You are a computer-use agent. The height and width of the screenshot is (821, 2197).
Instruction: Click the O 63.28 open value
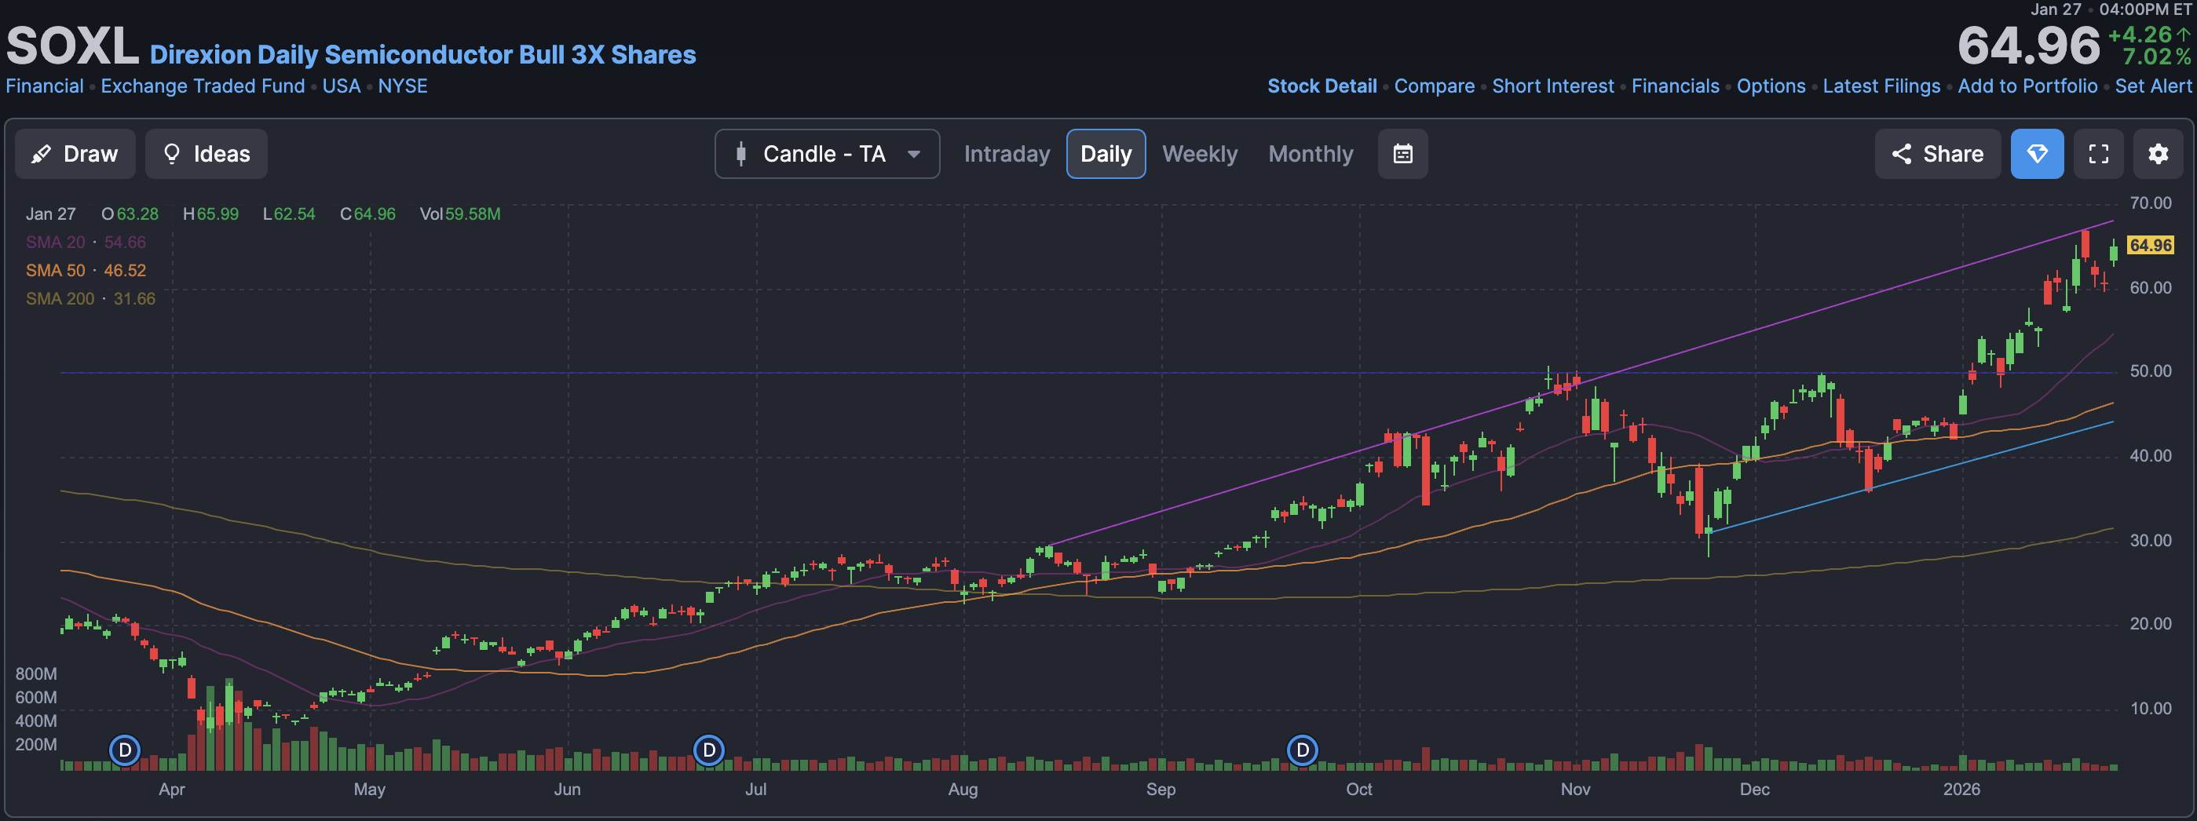coord(130,214)
